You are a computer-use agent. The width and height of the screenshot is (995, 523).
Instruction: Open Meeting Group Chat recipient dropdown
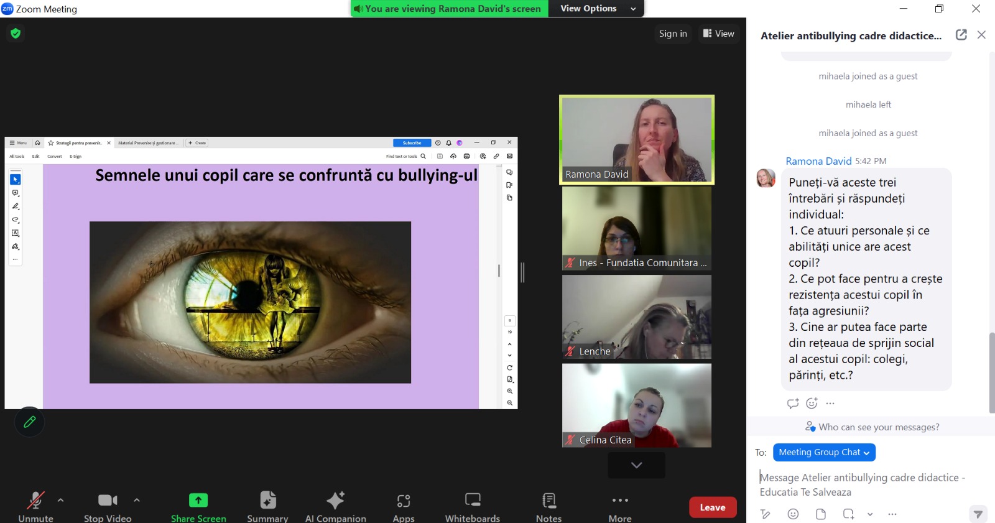(x=823, y=453)
